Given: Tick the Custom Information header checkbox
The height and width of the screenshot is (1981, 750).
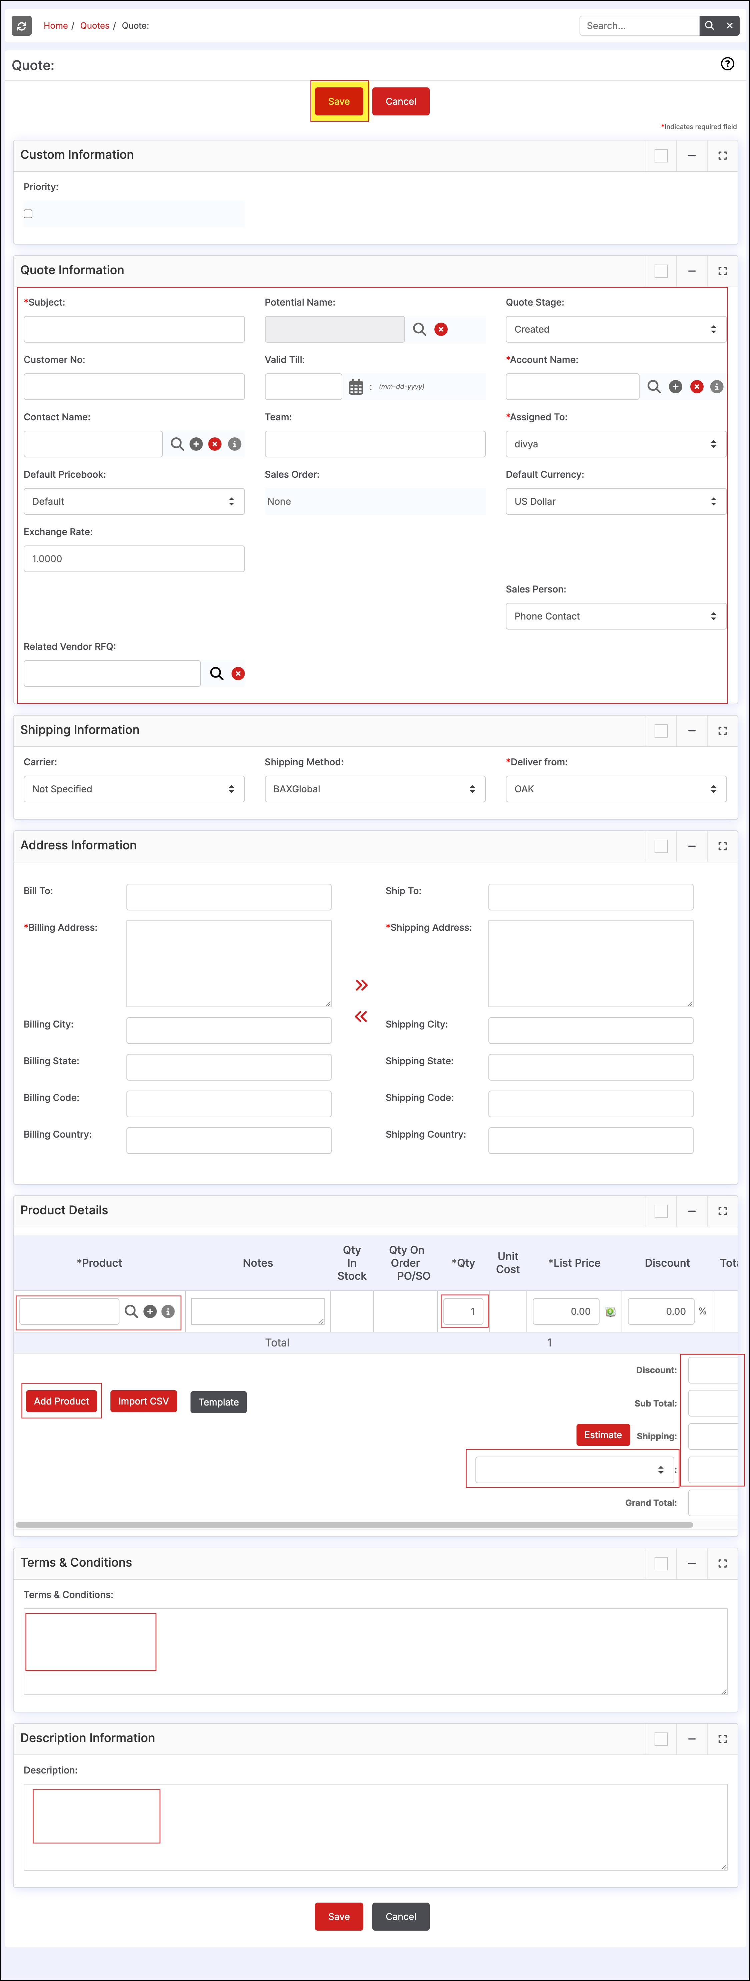Looking at the screenshot, I should pos(661,155).
